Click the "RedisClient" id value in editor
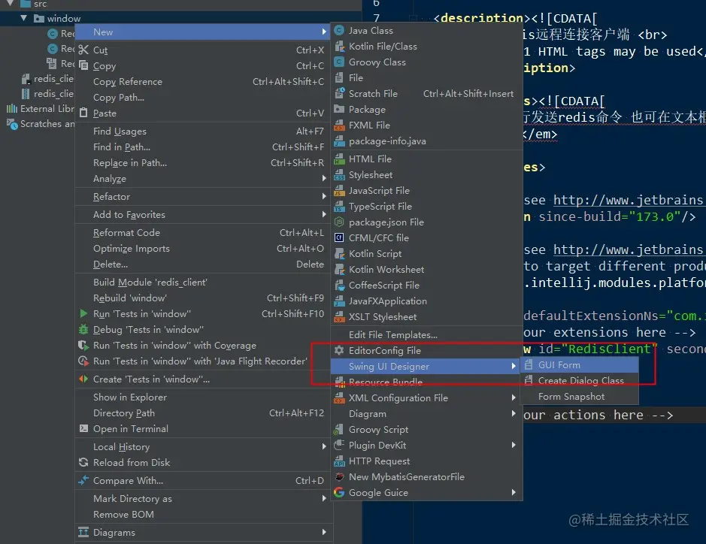706x544 pixels. click(x=610, y=349)
